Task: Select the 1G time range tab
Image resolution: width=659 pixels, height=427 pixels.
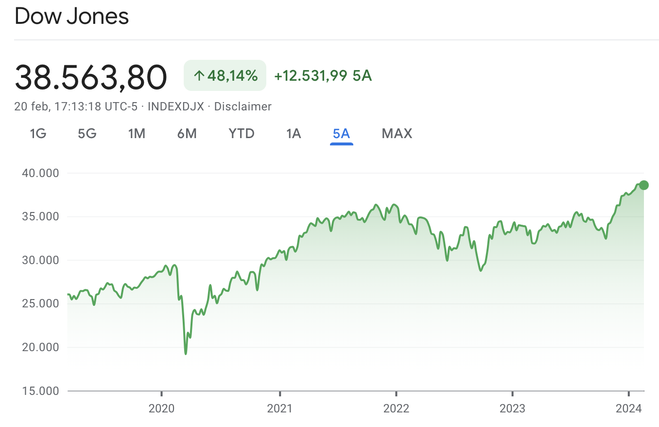Action: (38, 133)
